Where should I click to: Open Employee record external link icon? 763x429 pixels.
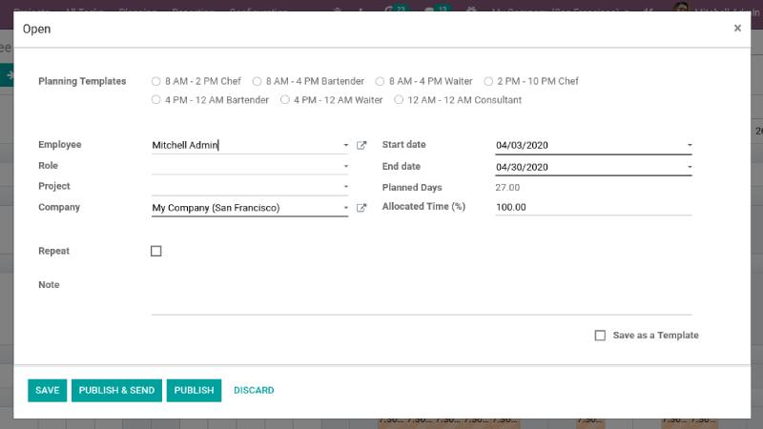361,146
